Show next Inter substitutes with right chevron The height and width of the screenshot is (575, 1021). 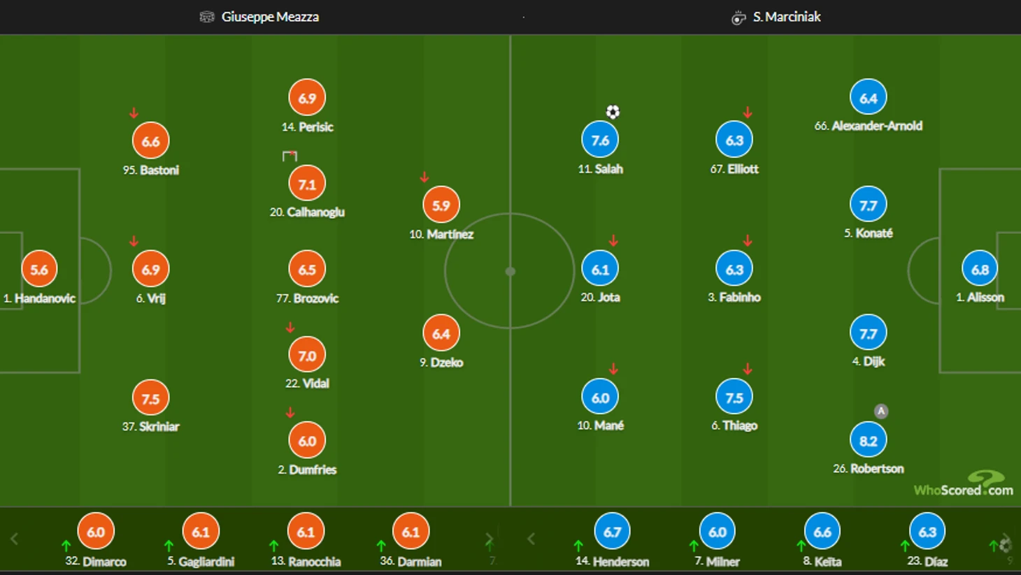click(489, 539)
